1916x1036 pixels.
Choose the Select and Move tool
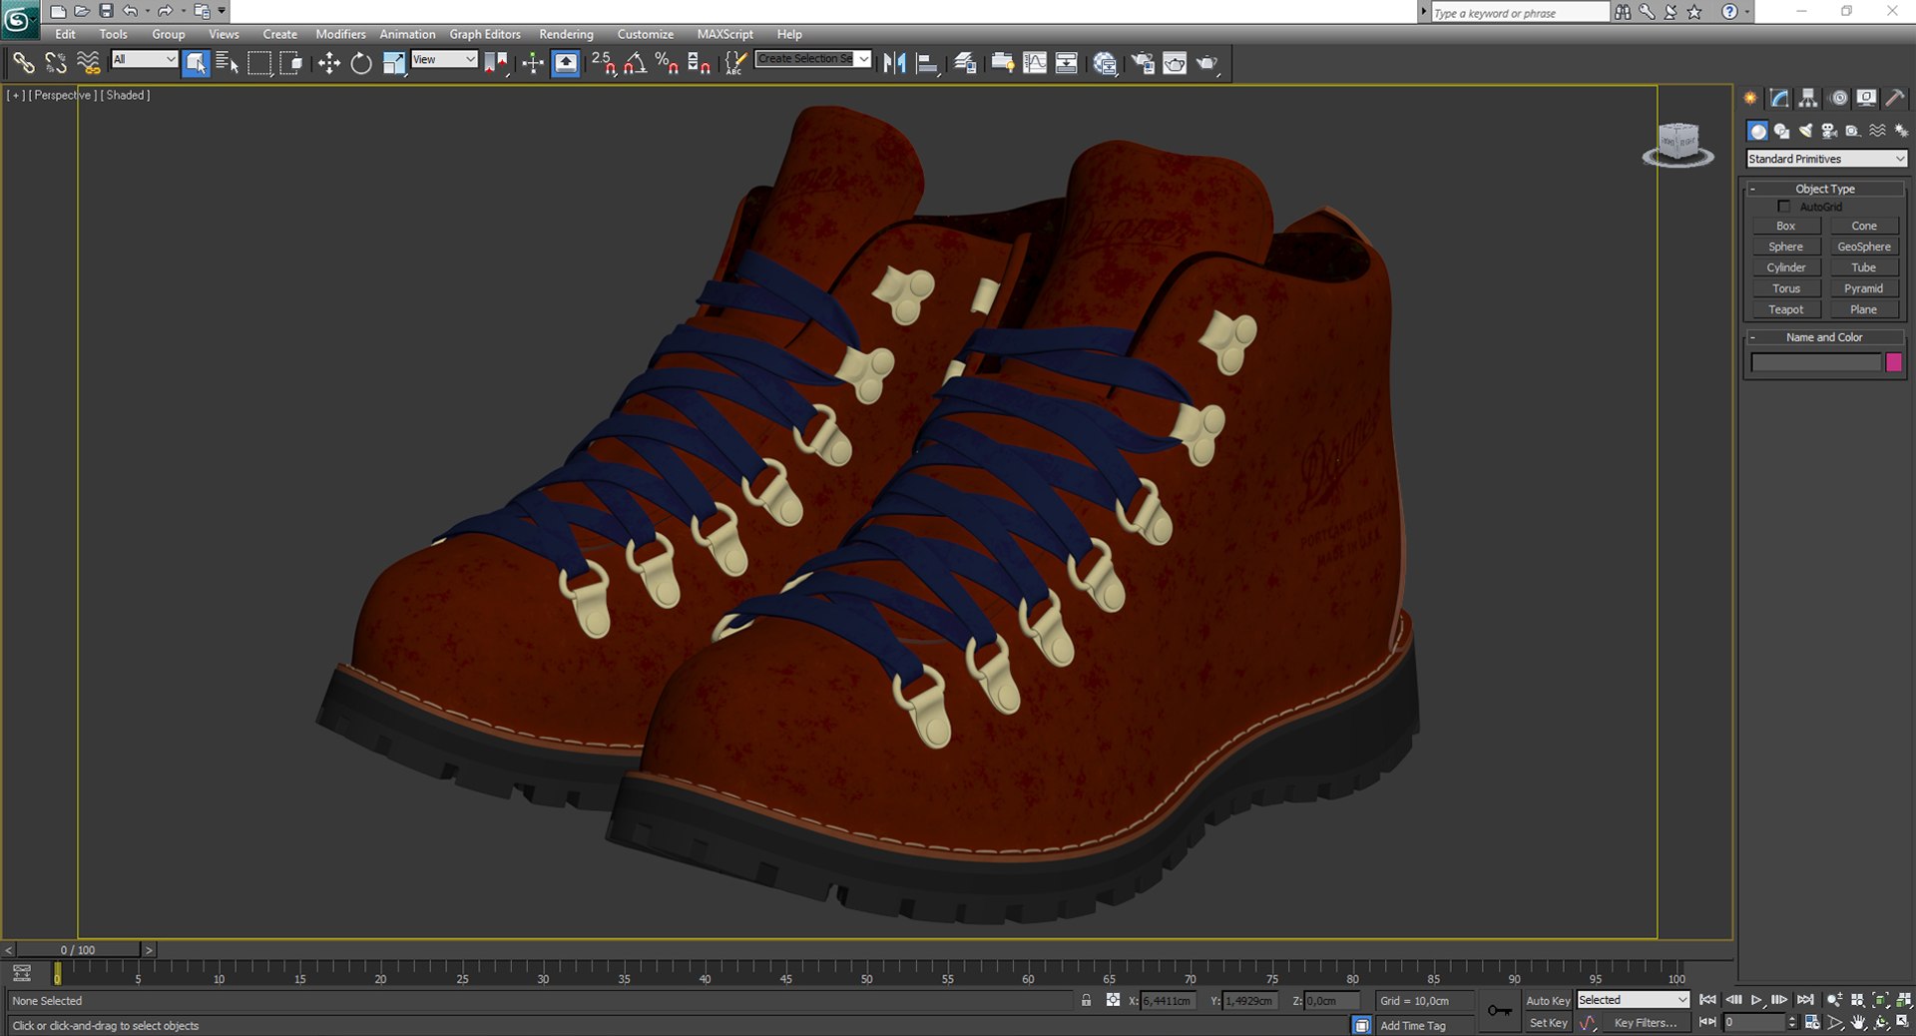(329, 63)
